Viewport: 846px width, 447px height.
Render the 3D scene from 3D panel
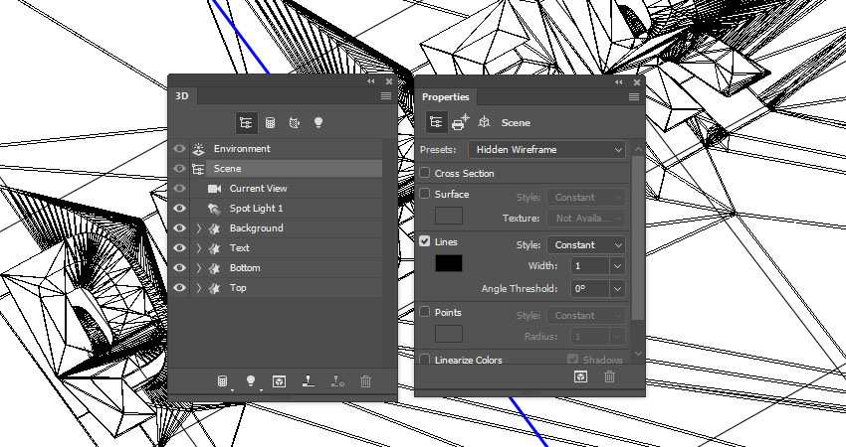(279, 381)
